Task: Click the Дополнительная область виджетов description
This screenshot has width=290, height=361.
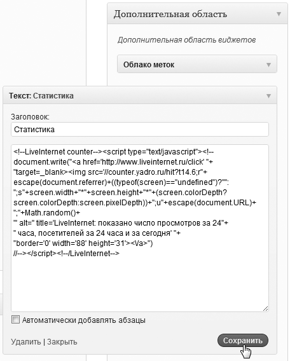Action: click(187, 40)
